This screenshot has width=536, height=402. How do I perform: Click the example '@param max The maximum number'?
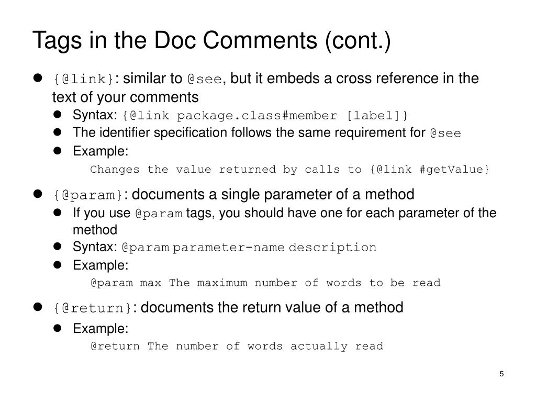[265, 283]
